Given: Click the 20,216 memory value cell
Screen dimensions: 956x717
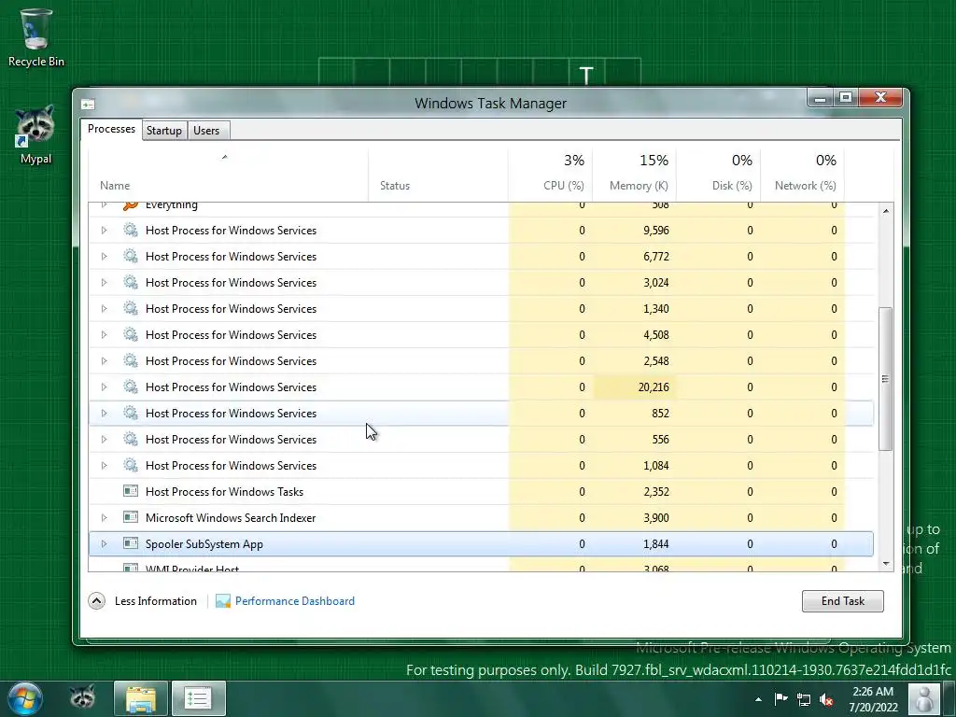Looking at the screenshot, I should [x=634, y=387].
